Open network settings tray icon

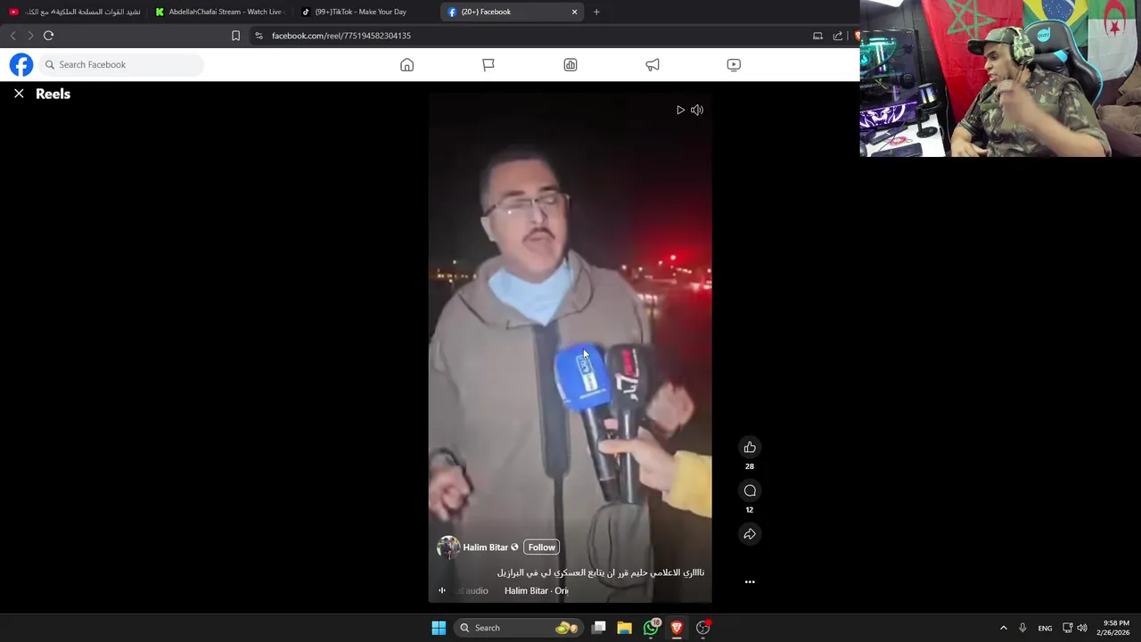coord(1067,628)
